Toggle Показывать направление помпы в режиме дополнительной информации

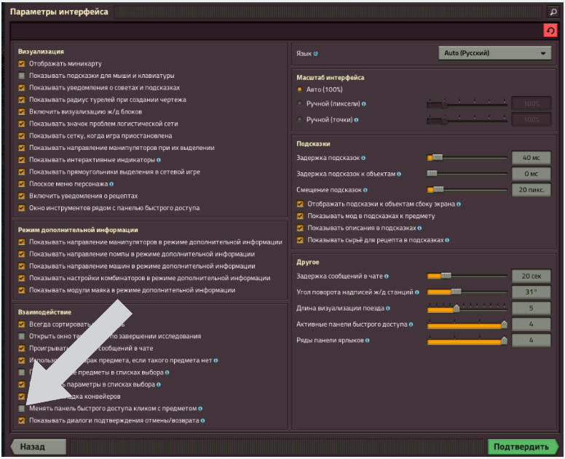point(22,254)
